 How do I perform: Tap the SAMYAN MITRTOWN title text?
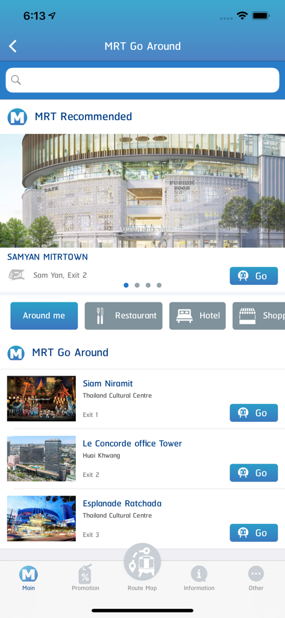click(48, 257)
